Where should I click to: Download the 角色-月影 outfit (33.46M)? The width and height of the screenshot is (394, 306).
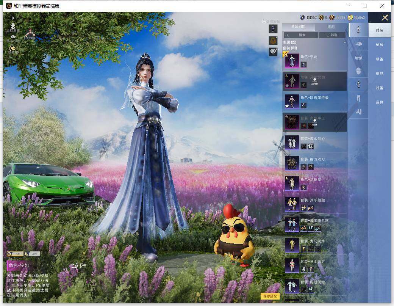(314, 81)
